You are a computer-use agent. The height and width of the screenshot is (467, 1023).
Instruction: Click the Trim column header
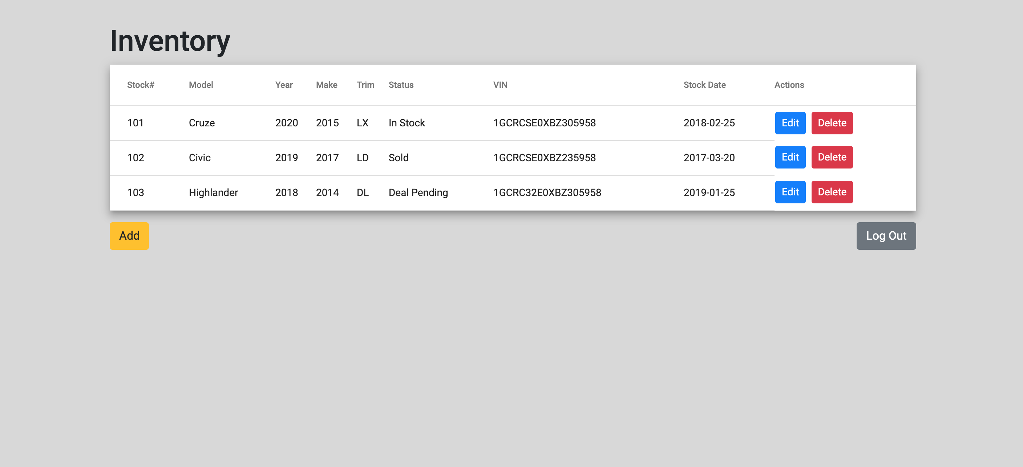pos(365,85)
